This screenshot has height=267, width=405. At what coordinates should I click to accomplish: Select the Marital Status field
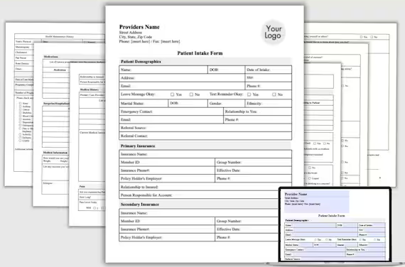pos(144,103)
